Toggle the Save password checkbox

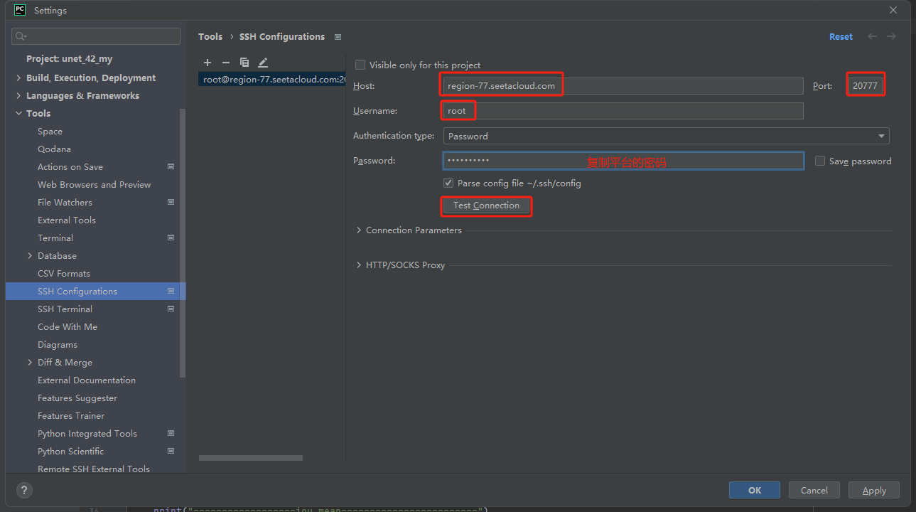click(x=820, y=161)
